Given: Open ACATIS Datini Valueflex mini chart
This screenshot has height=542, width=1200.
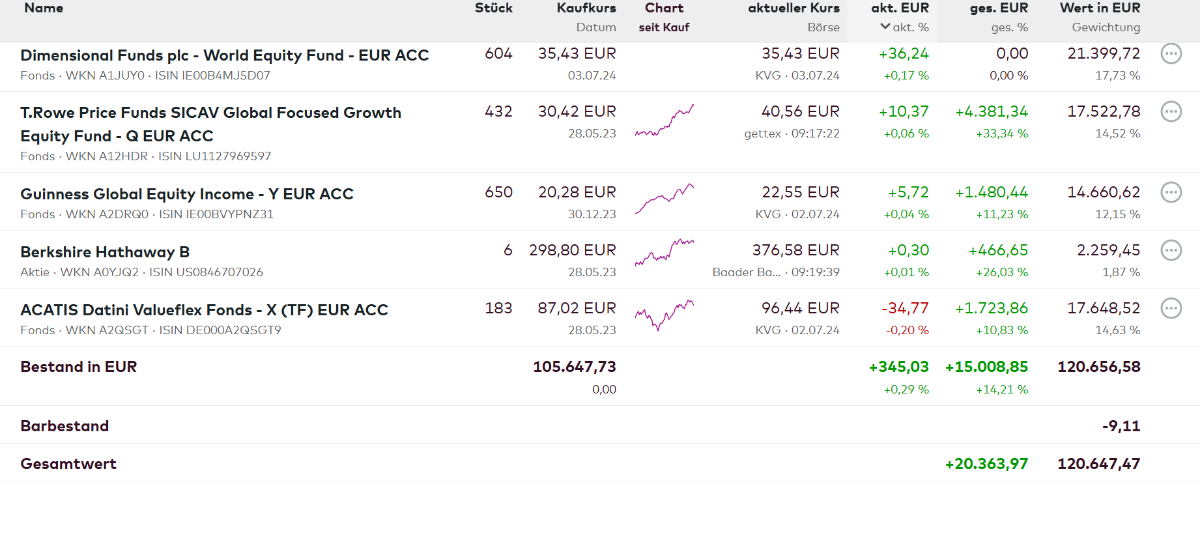Looking at the screenshot, I should pyautogui.click(x=664, y=315).
